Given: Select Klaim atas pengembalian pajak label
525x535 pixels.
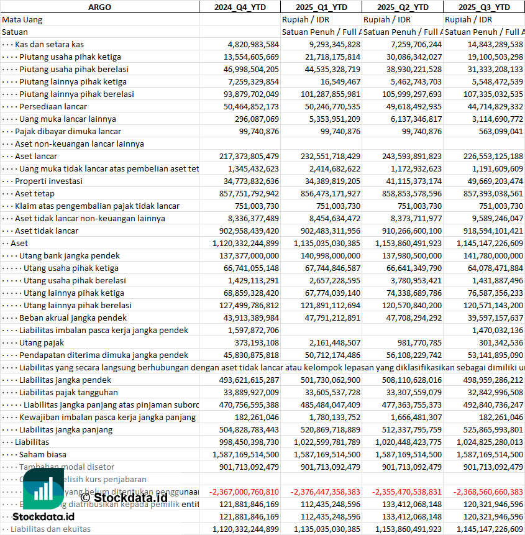Looking at the screenshot, I should 97,206.
